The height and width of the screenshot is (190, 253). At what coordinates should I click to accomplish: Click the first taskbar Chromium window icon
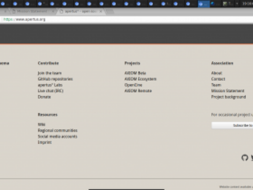tap(2, 4)
